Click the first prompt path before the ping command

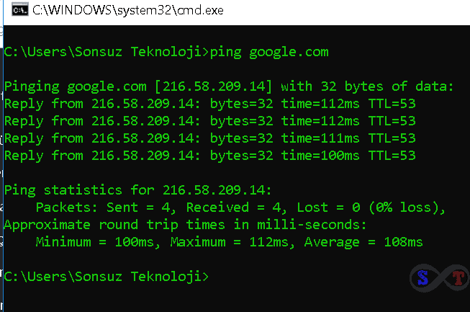(106, 52)
